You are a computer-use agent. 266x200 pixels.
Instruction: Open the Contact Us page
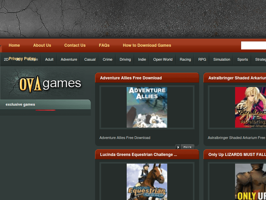[75, 45]
